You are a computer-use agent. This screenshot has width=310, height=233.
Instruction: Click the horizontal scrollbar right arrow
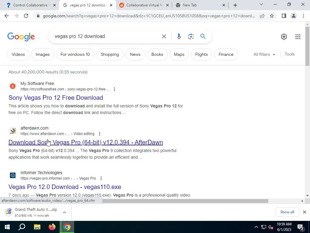(302, 201)
